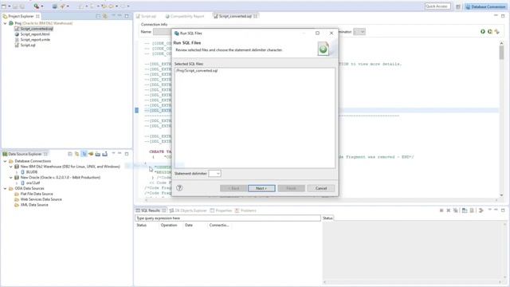Select XML Data Source
510x287 pixels.
tap(34, 205)
